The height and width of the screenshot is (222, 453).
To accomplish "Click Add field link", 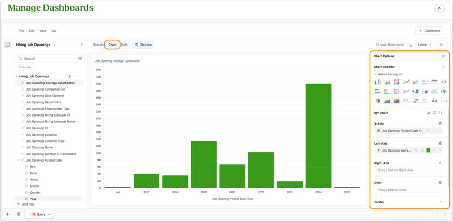I will tap(26, 204).
